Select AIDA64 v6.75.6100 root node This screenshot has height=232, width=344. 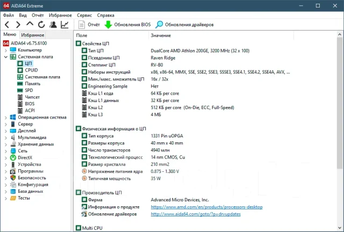[25, 43]
